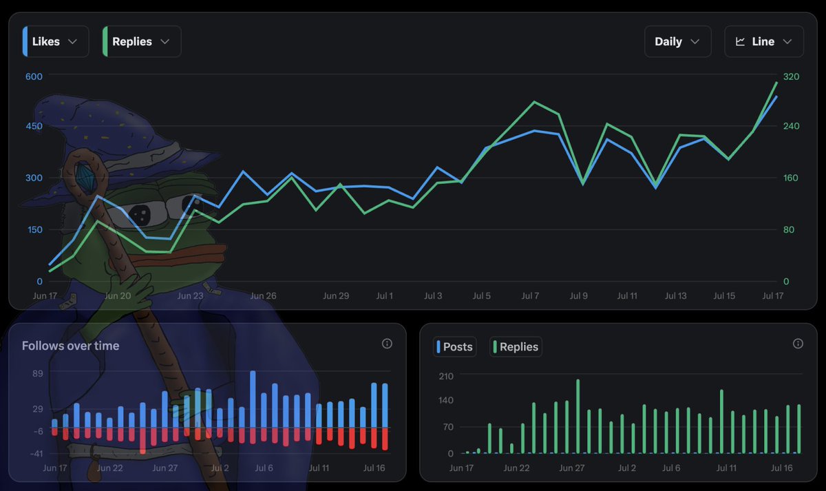This screenshot has height=491, width=826.
Task: Click the Jun 17 label on line chart
Action: click(44, 296)
